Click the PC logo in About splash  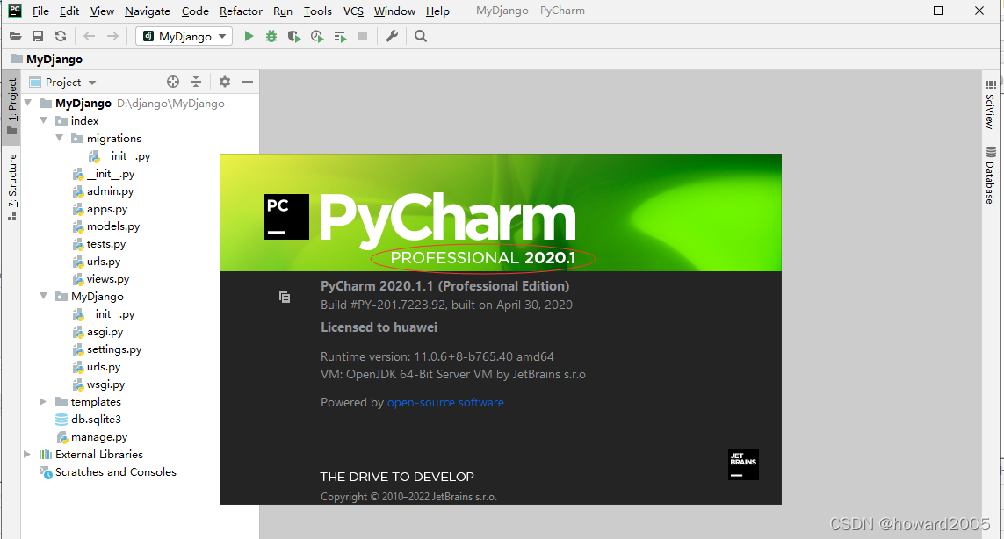(x=286, y=217)
